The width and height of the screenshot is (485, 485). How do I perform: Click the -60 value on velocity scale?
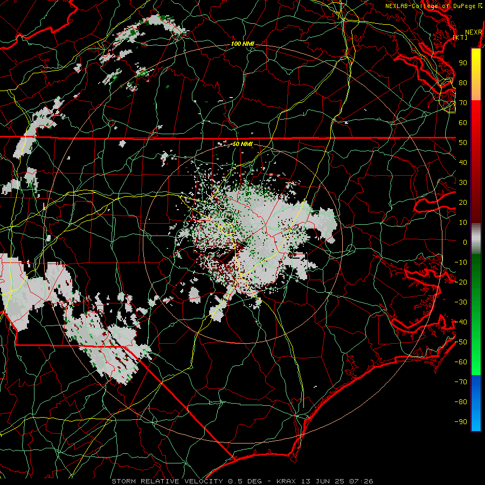pos(461,362)
